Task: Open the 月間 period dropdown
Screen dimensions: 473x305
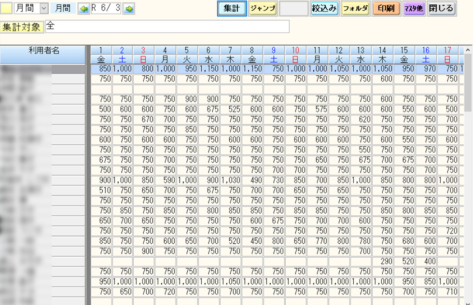Action: pyautogui.click(x=44, y=9)
